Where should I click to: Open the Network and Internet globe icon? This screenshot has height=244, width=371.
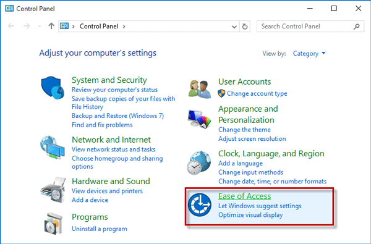click(53, 148)
